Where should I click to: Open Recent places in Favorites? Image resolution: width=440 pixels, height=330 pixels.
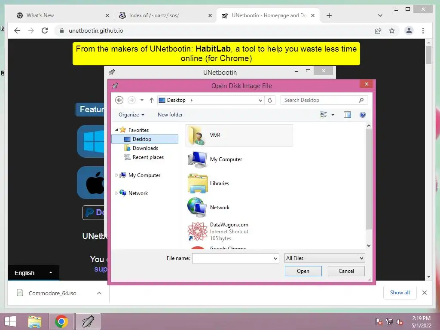coord(148,157)
